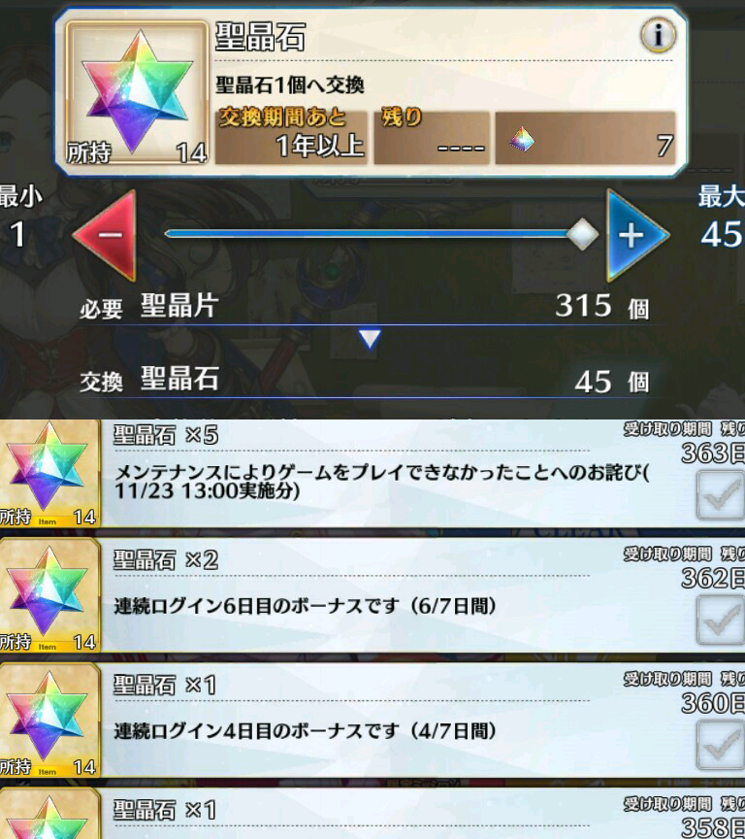Tap the 最小 1 minimum label
This screenshot has width=745, height=839.
(x=20, y=218)
